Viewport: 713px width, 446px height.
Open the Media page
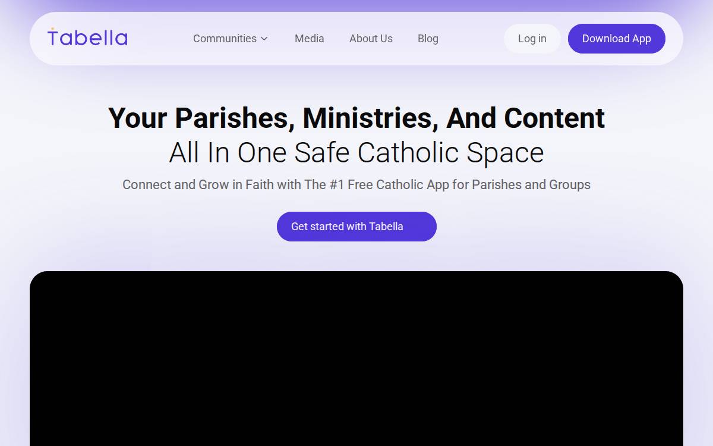[x=310, y=39]
